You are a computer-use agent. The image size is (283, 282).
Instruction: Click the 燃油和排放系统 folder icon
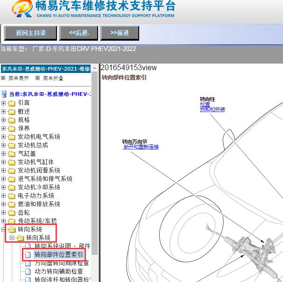[12, 204]
